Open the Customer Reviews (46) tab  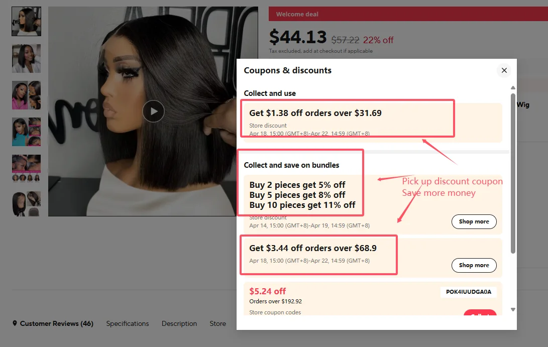tap(57, 323)
